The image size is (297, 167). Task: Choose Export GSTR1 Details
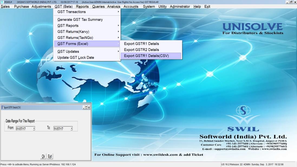pyautogui.click(x=151, y=44)
